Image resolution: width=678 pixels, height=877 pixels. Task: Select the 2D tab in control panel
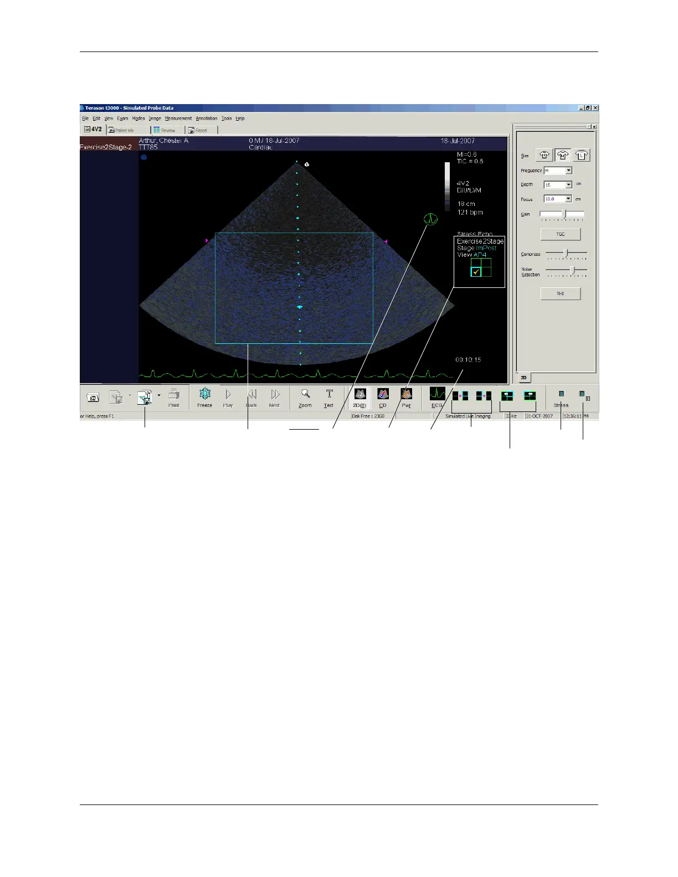point(523,378)
